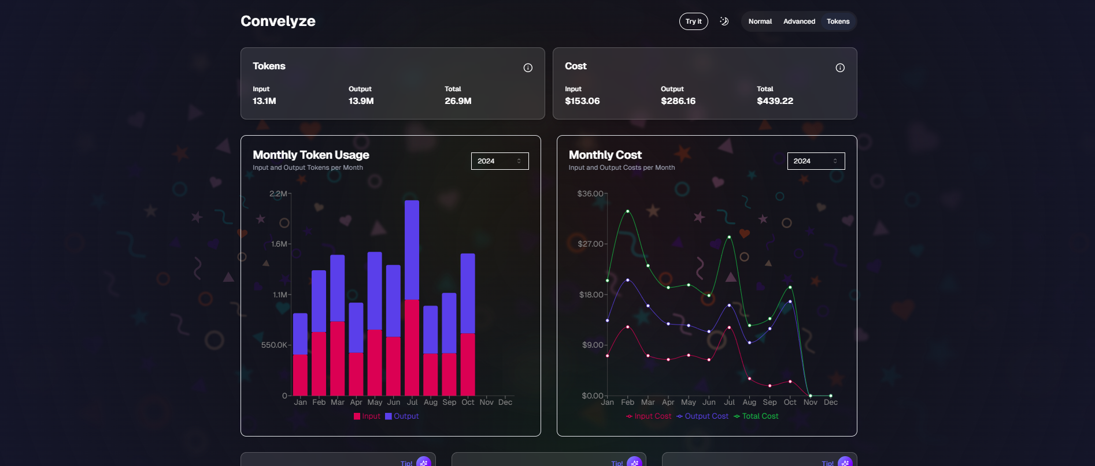1095x466 pixels.
Task: Open the Tokens card info icon
Action: point(528,68)
